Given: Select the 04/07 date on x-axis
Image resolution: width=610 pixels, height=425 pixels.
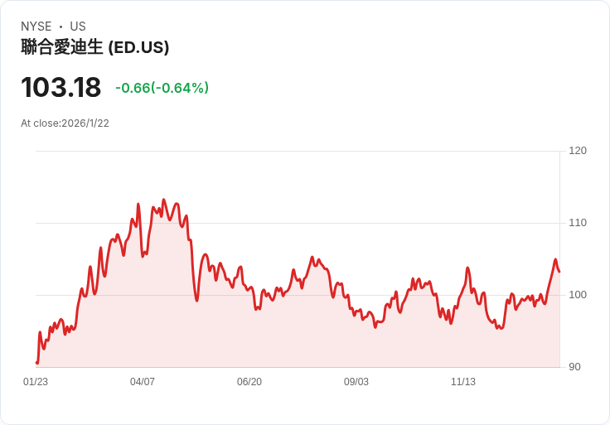Looking at the screenshot, I should point(143,382).
